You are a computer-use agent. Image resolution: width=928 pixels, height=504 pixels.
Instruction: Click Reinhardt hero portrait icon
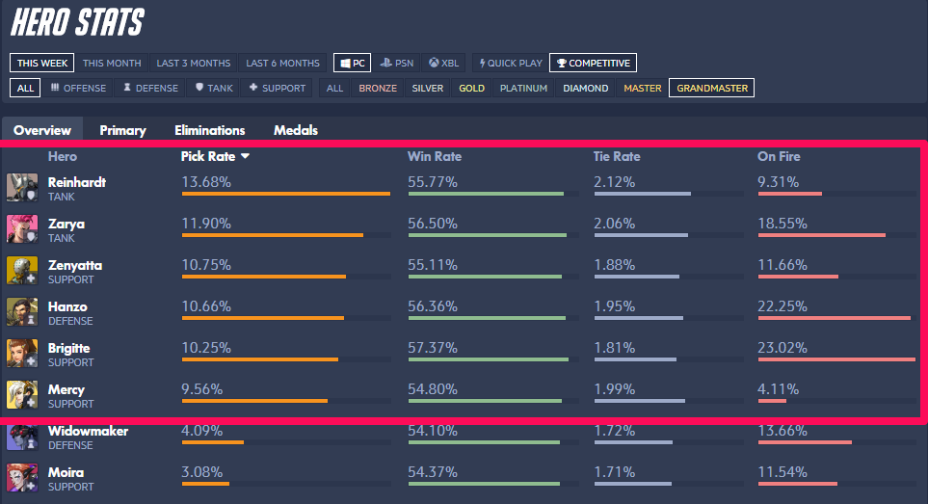pyautogui.click(x=22, y=188)
